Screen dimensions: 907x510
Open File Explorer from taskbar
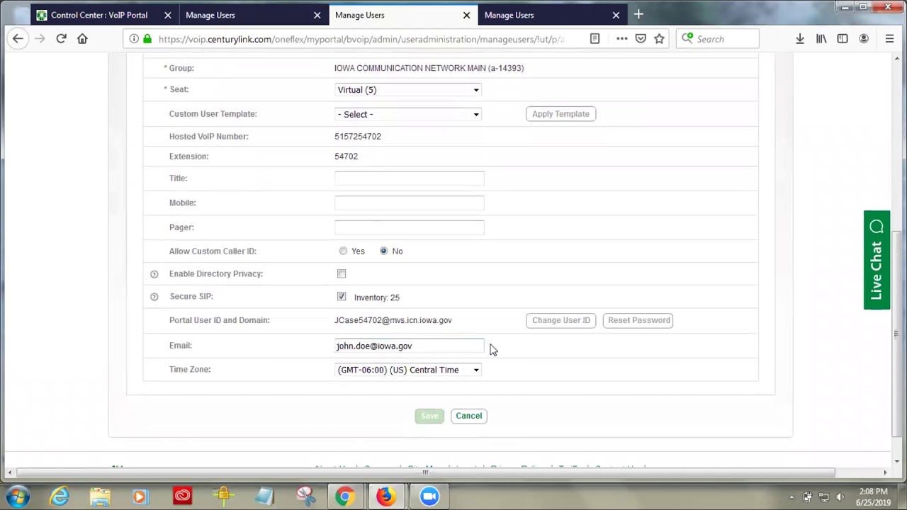point(100,497)
